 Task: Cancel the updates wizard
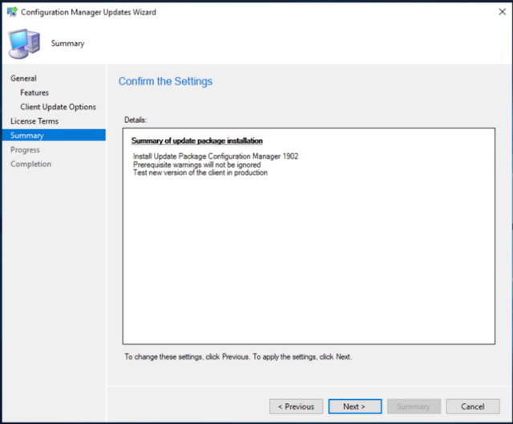[473, 406]
